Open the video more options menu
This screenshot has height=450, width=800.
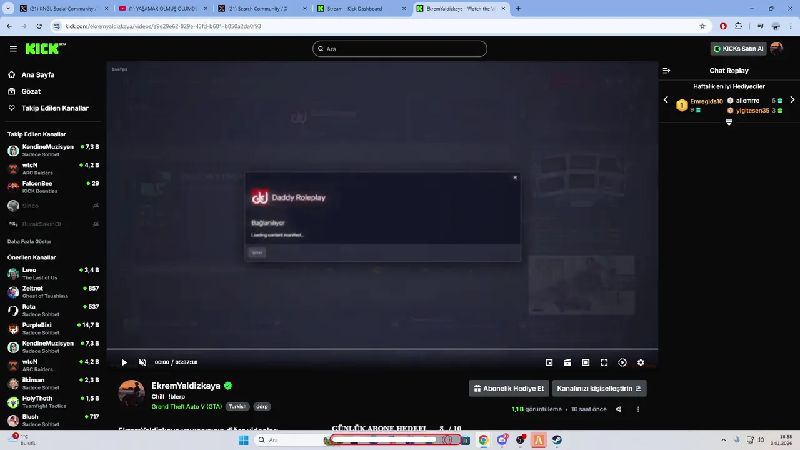(x=638, y=409)
